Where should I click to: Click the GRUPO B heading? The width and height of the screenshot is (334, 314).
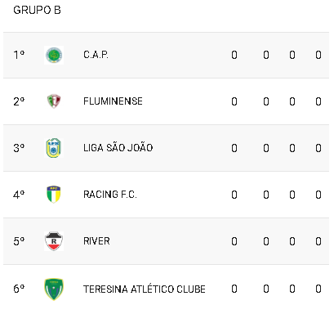pyautogui.click(x=37, y=10)
